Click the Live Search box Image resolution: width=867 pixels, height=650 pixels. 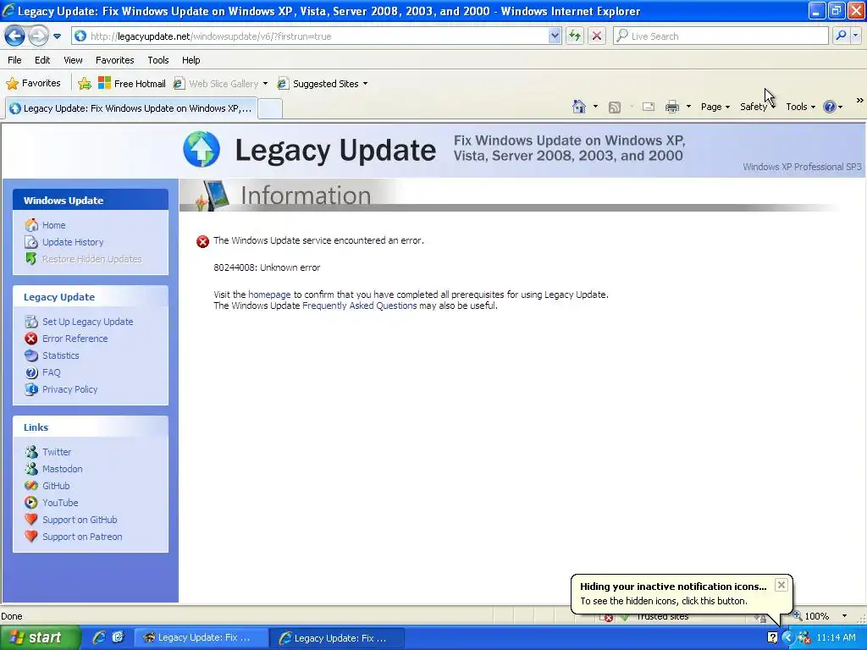coord(721,36)
